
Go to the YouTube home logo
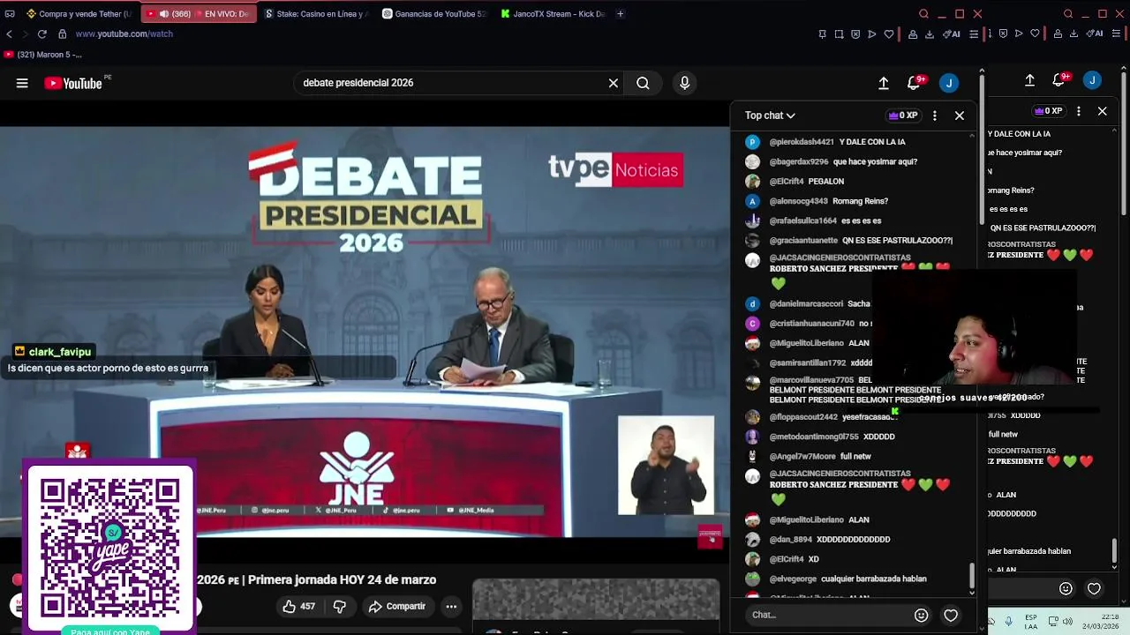pos(73,83)
